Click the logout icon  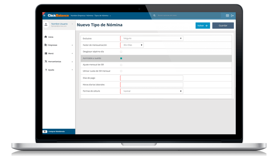tap(232, 16)
